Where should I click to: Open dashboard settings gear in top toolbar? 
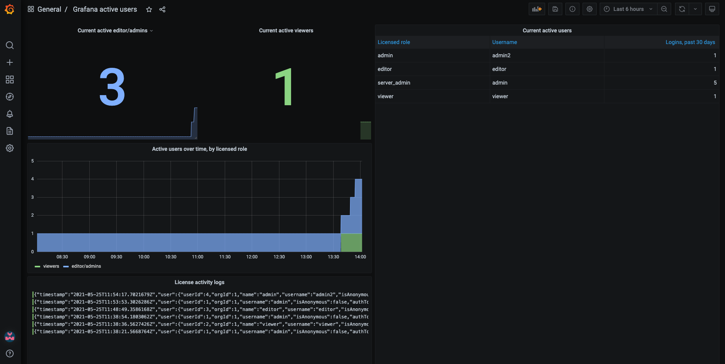coord(590,9)
